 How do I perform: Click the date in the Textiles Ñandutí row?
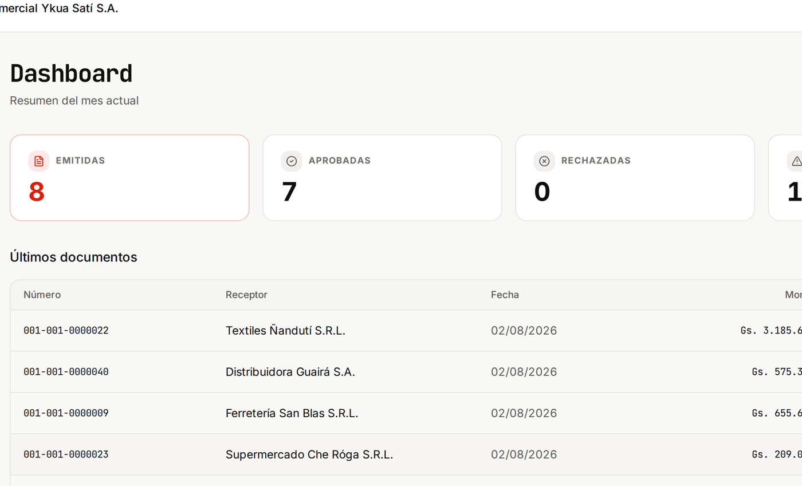tap(524, 331)
